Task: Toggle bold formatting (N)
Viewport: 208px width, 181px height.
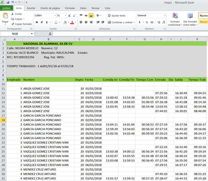Action: 37,22
